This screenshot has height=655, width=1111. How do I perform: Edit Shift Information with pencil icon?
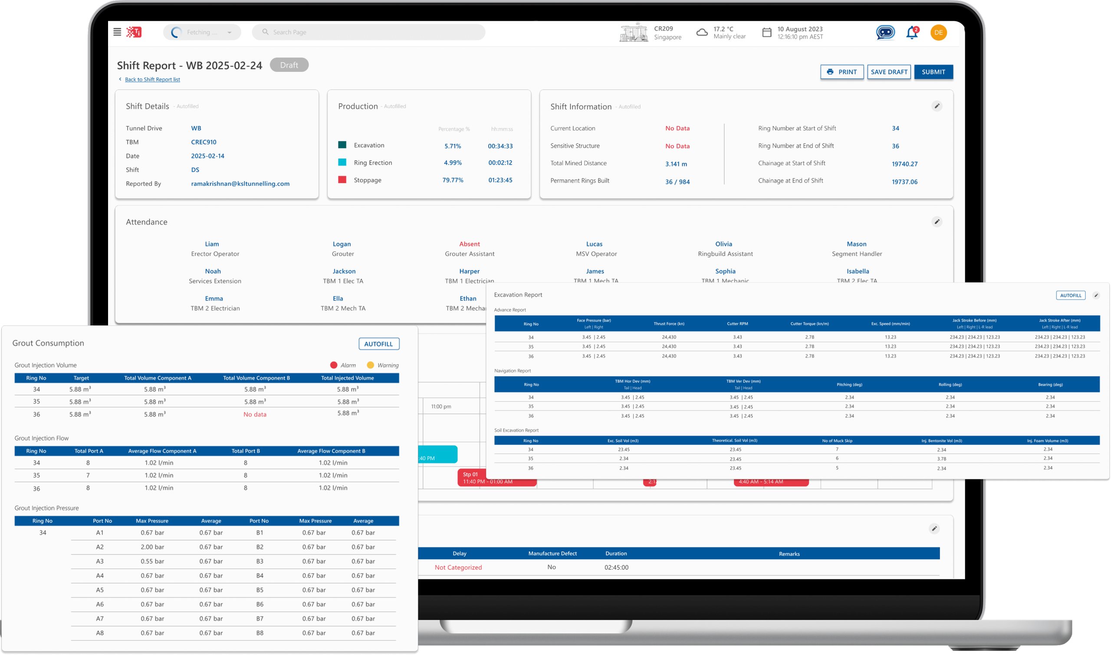[937, 106]
